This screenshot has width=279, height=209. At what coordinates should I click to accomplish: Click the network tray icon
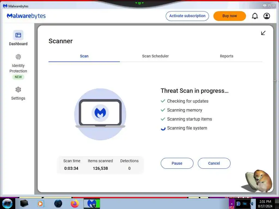point(245,204)
